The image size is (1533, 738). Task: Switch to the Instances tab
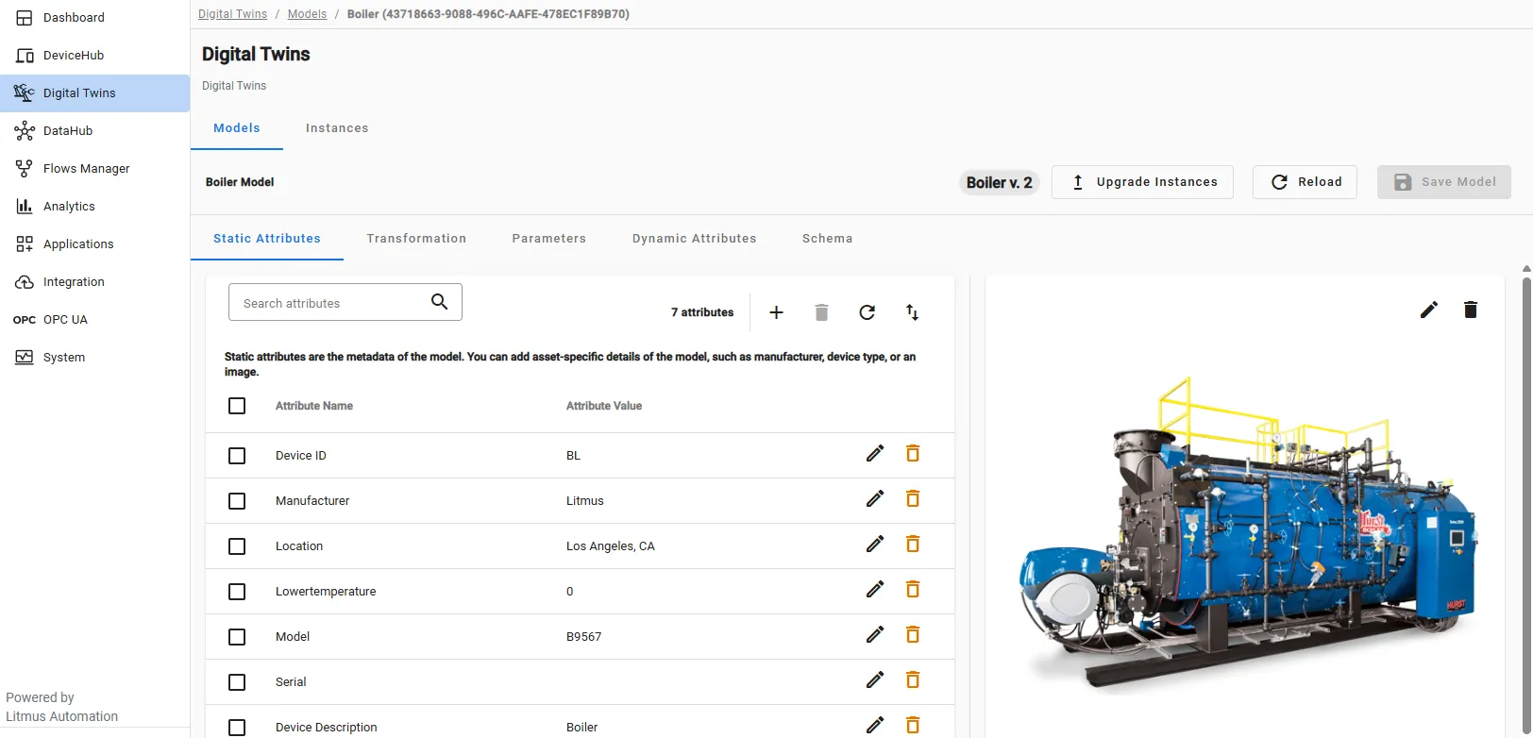[x=337, y=128]
